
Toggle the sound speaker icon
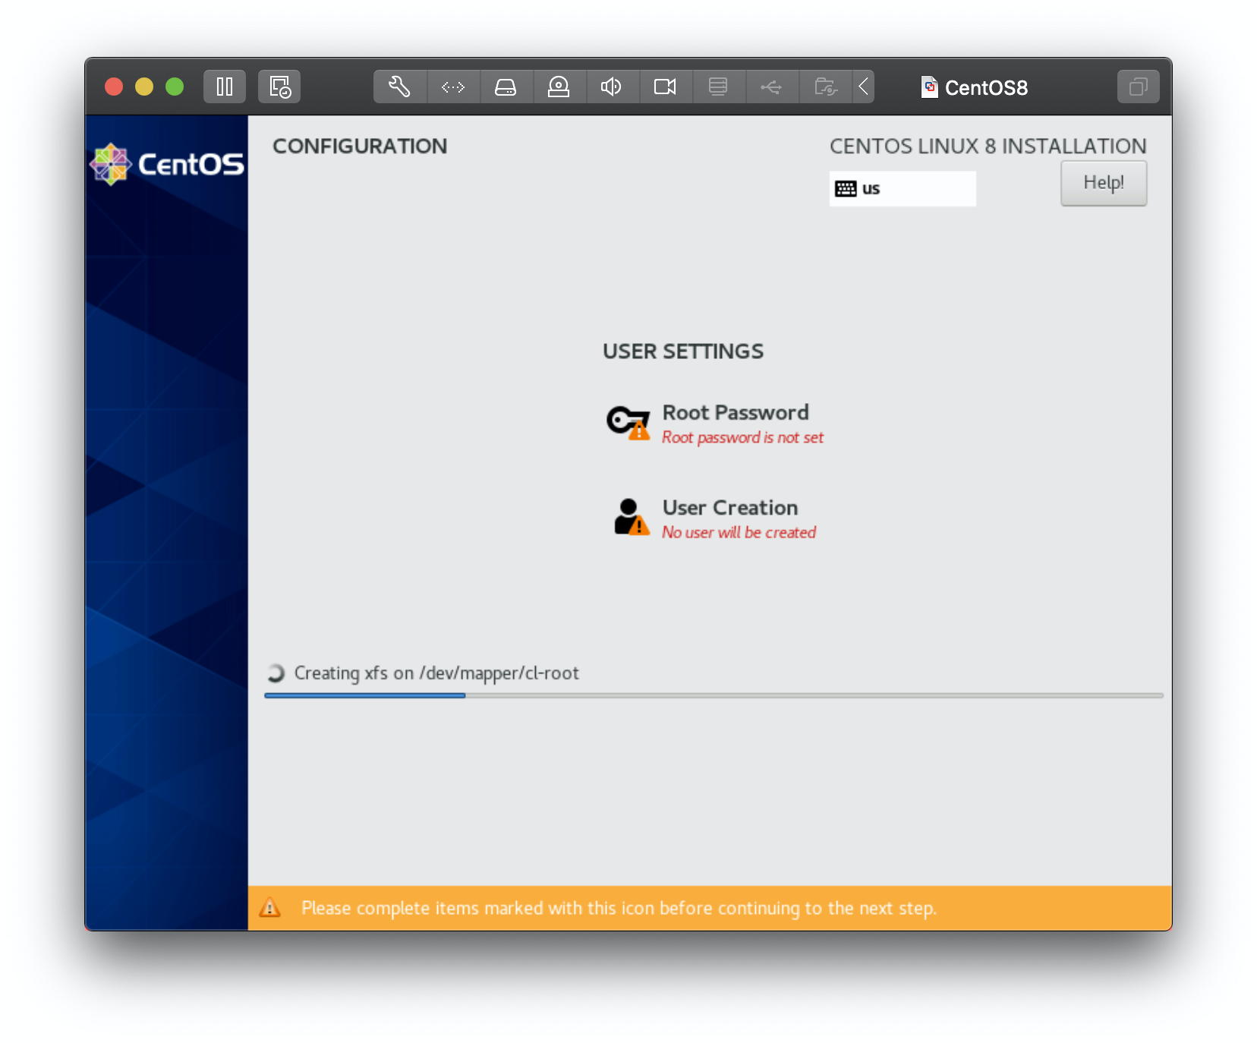tap(612, 87)
